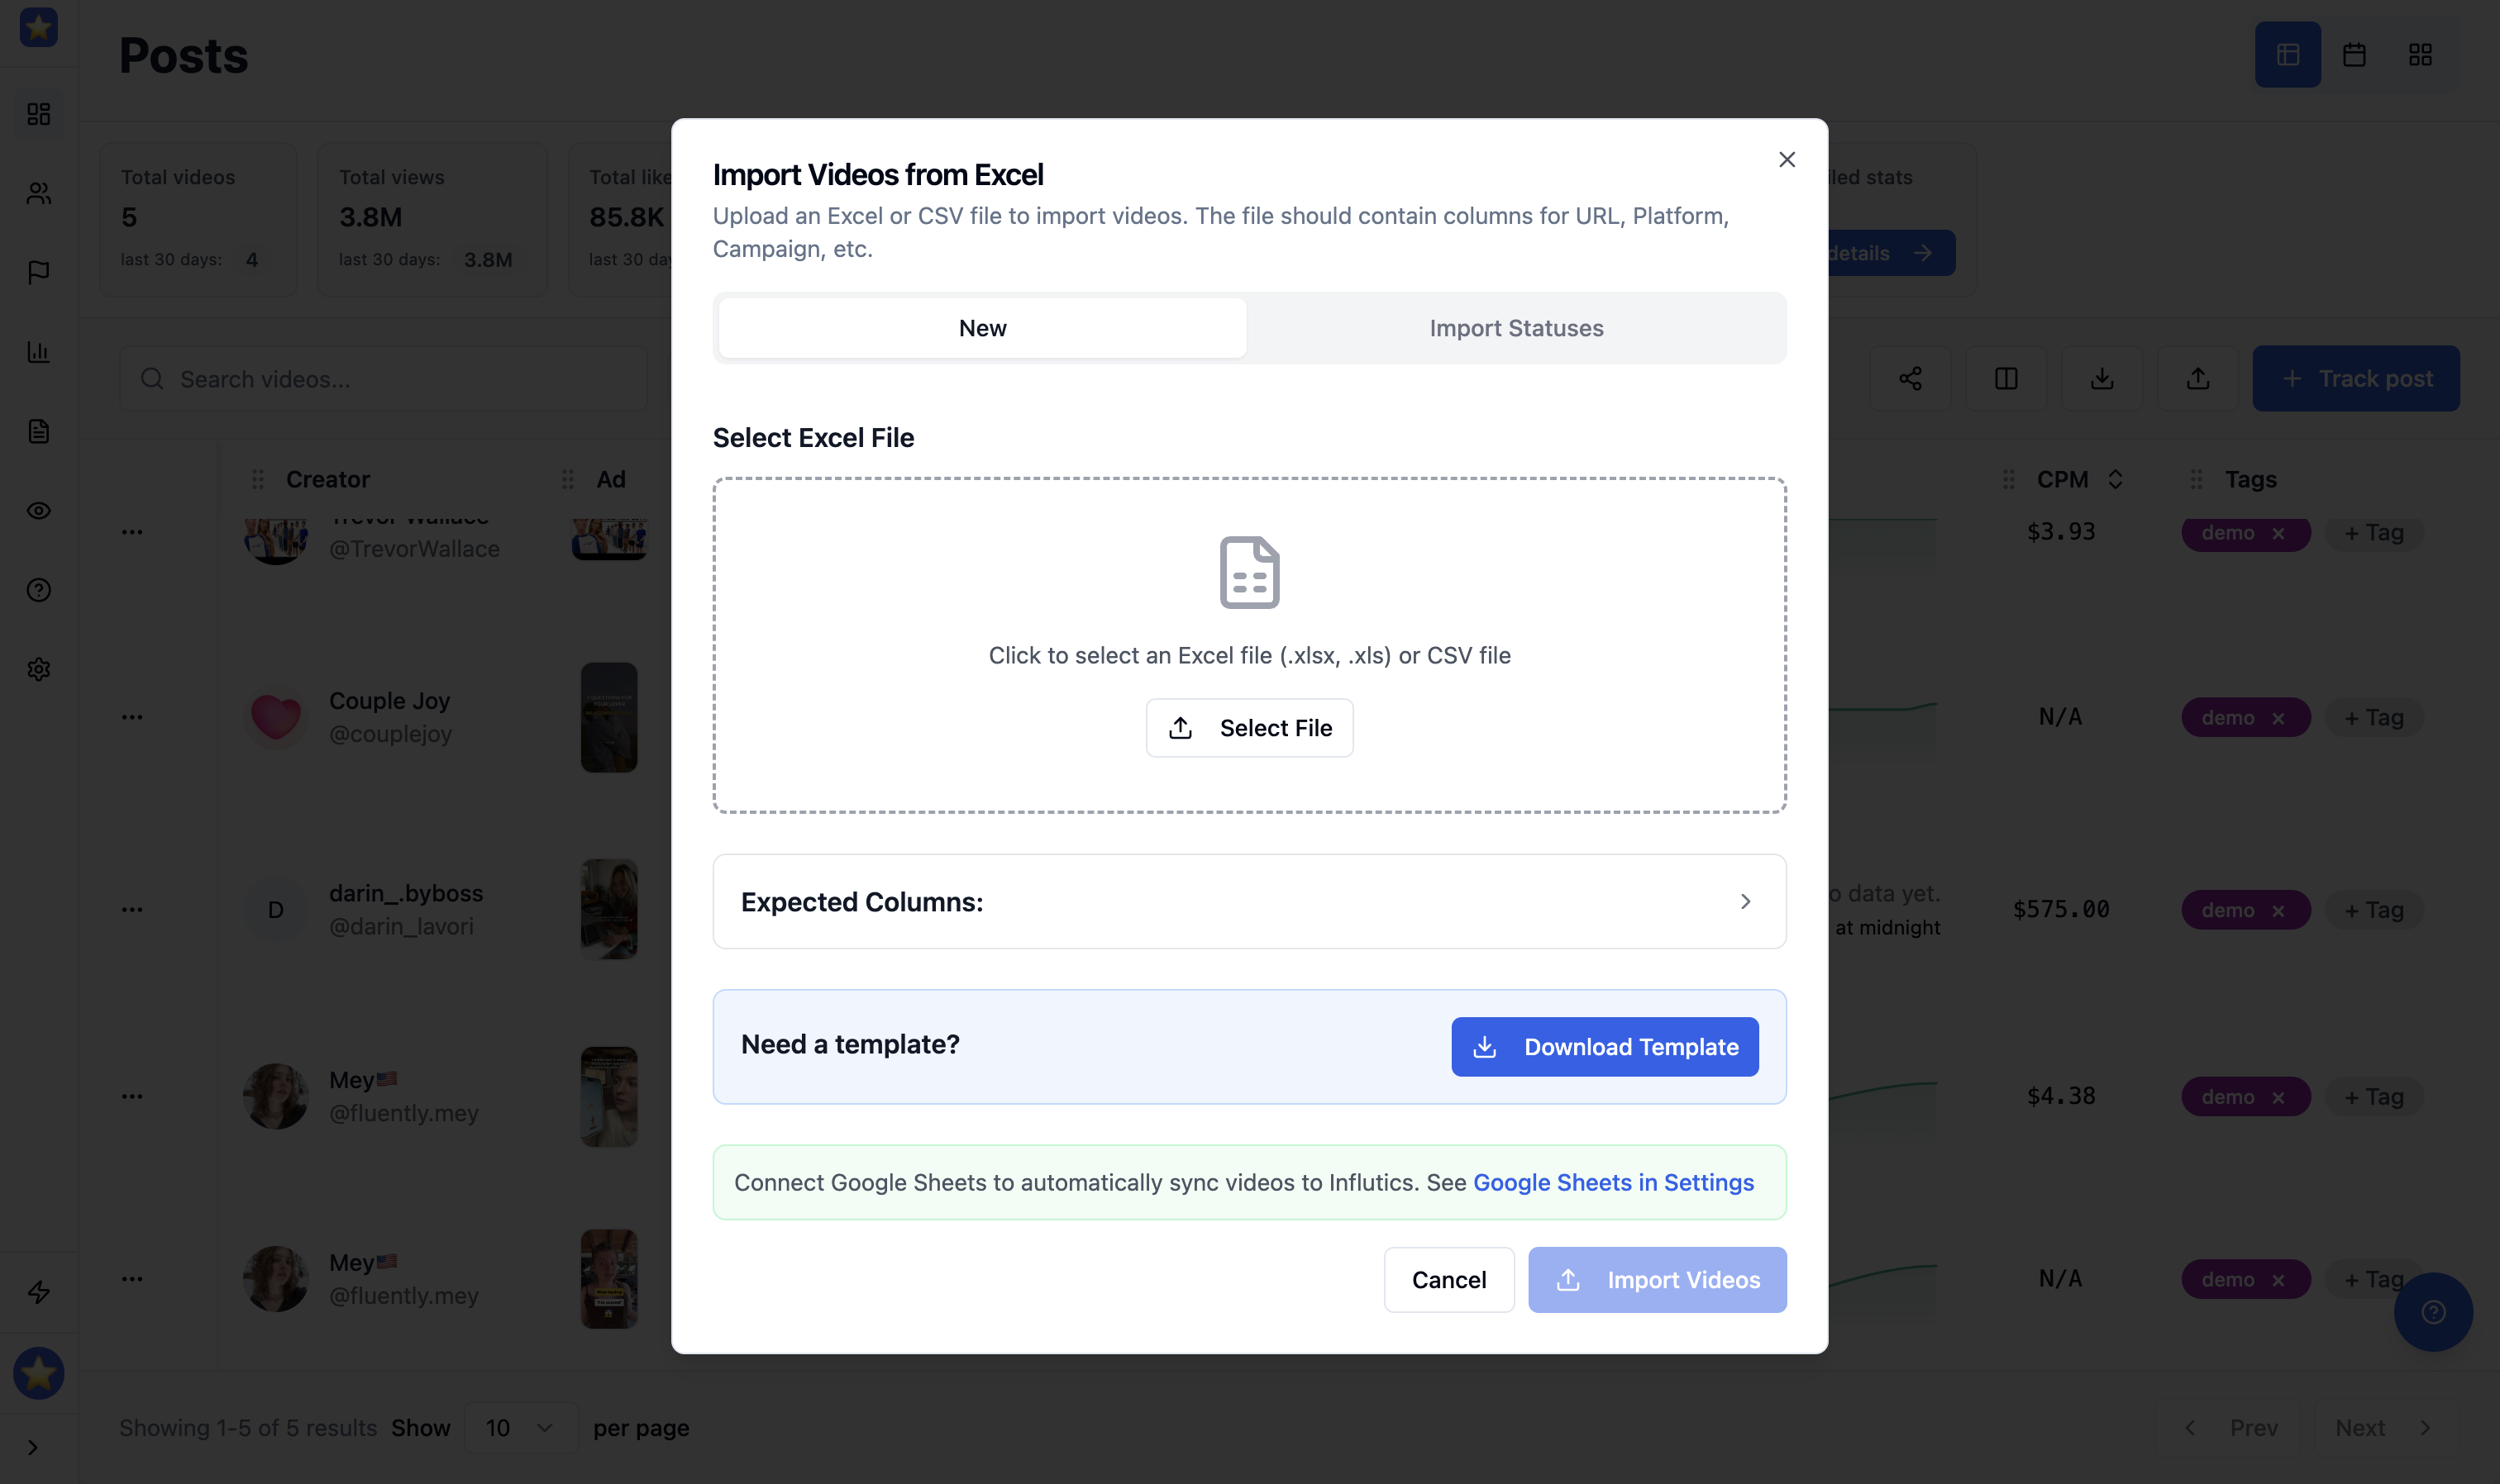This screenshot has width=2500, height=1484.
Task: Click the Track post button
Action: click(2356, 379)
